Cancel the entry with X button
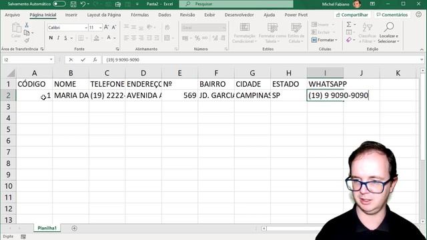Screen dimensions: 427x240 (x=71, y=59)
